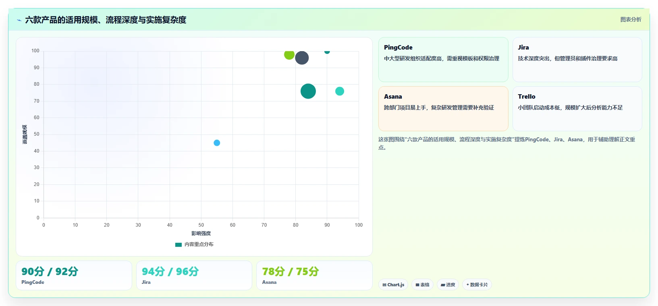Click the blue spark icon beside the header title

(19, 20)
